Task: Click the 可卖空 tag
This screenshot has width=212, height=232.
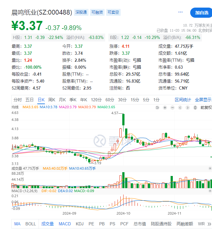Action: point(113,12)
